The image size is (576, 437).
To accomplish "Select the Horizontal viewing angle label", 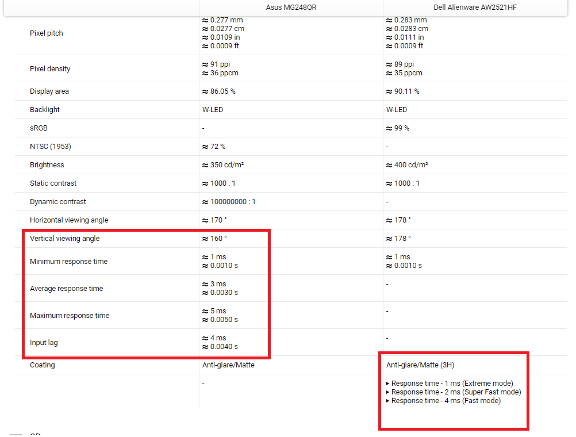I will pos(69,220).
